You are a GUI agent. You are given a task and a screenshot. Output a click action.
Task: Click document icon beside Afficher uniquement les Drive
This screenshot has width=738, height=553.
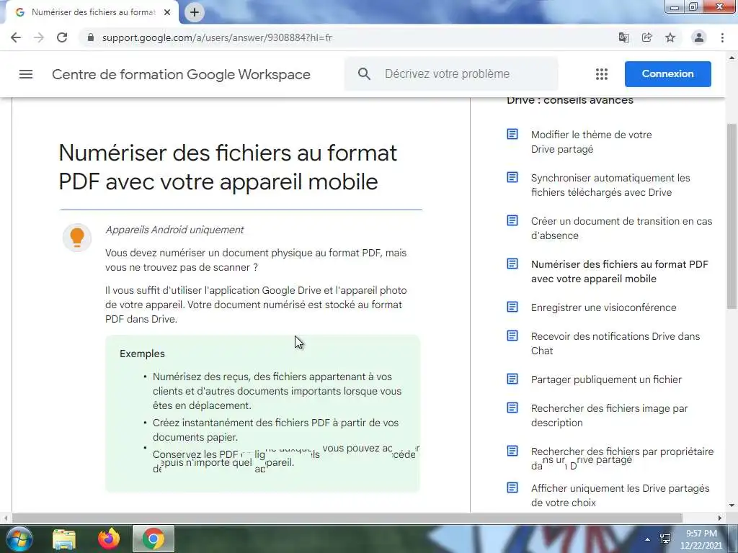[x=512, y=487]
